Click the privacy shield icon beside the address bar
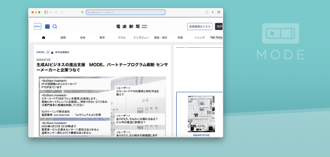The image size is (330, 157). tap(83, 12)
